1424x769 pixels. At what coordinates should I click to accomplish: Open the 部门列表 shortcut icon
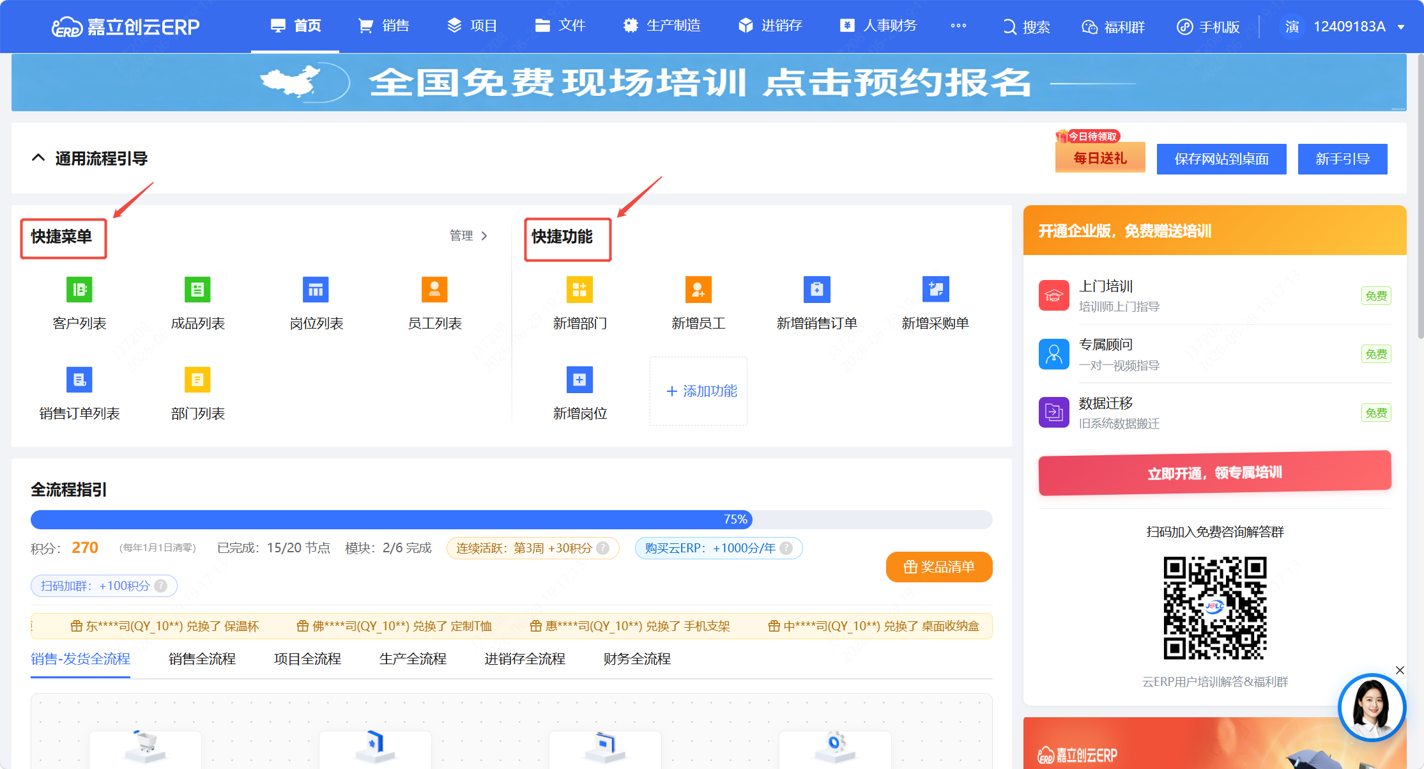197,380
